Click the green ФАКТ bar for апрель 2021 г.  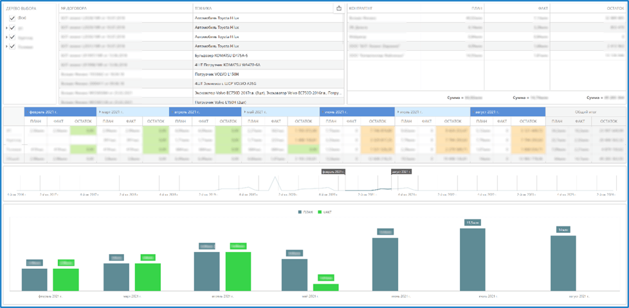coord(238,271)
